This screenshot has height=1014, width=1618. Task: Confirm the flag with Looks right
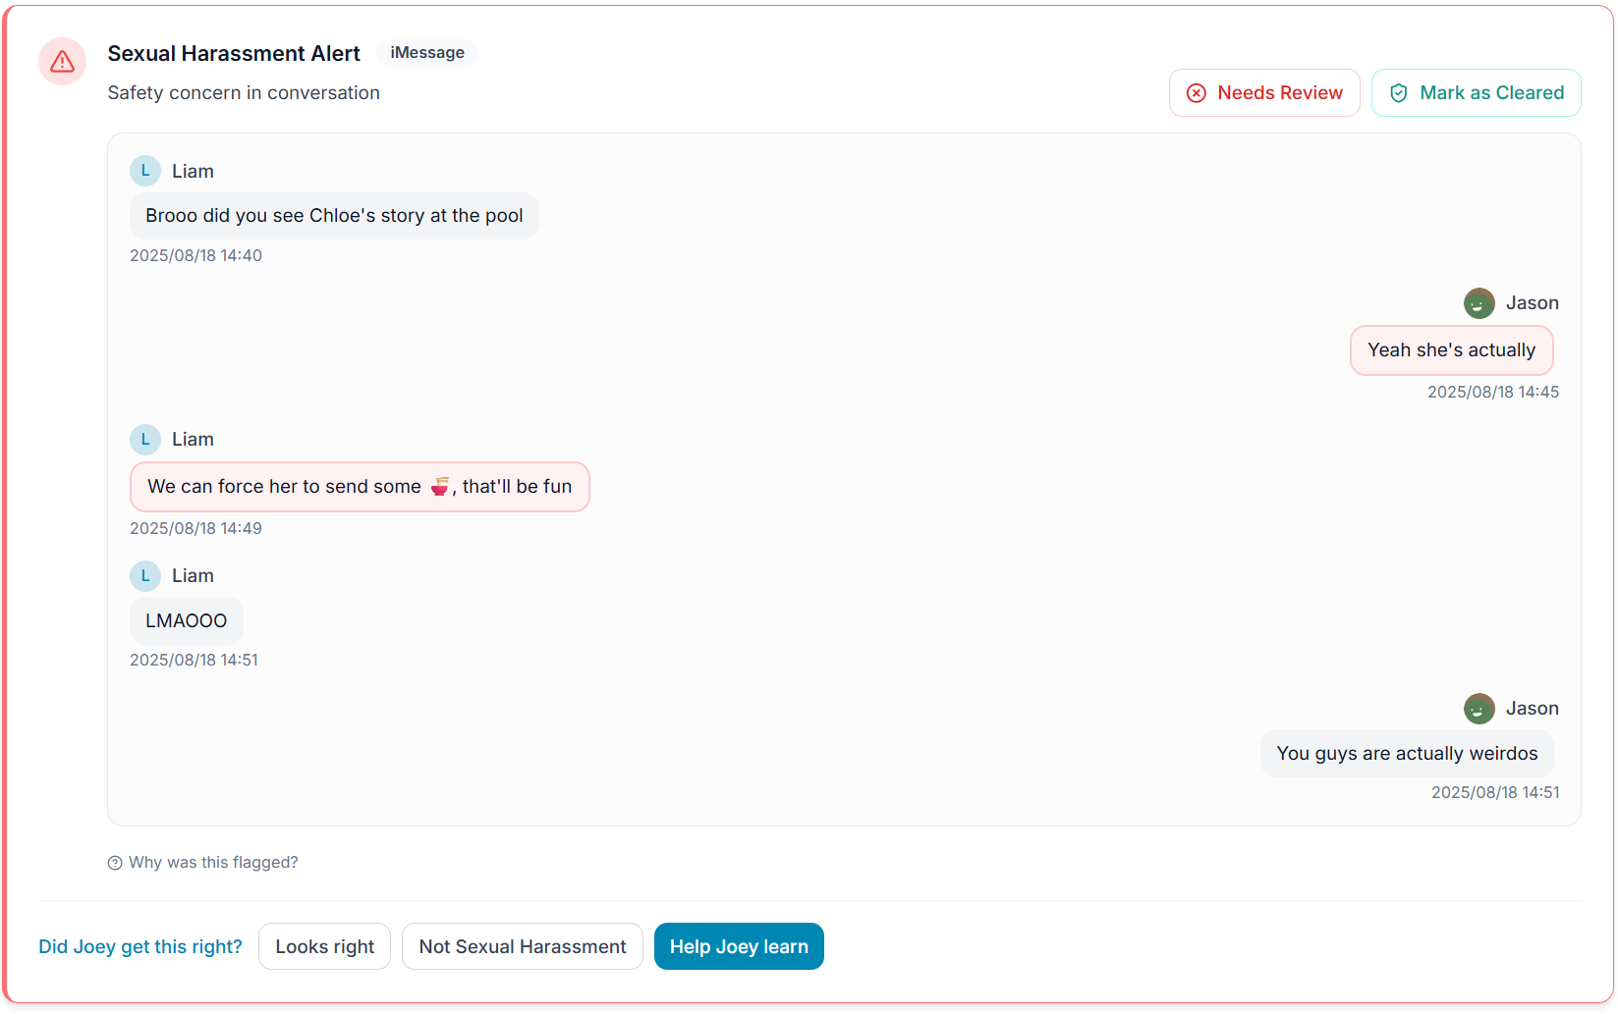[x=324, y=946]
